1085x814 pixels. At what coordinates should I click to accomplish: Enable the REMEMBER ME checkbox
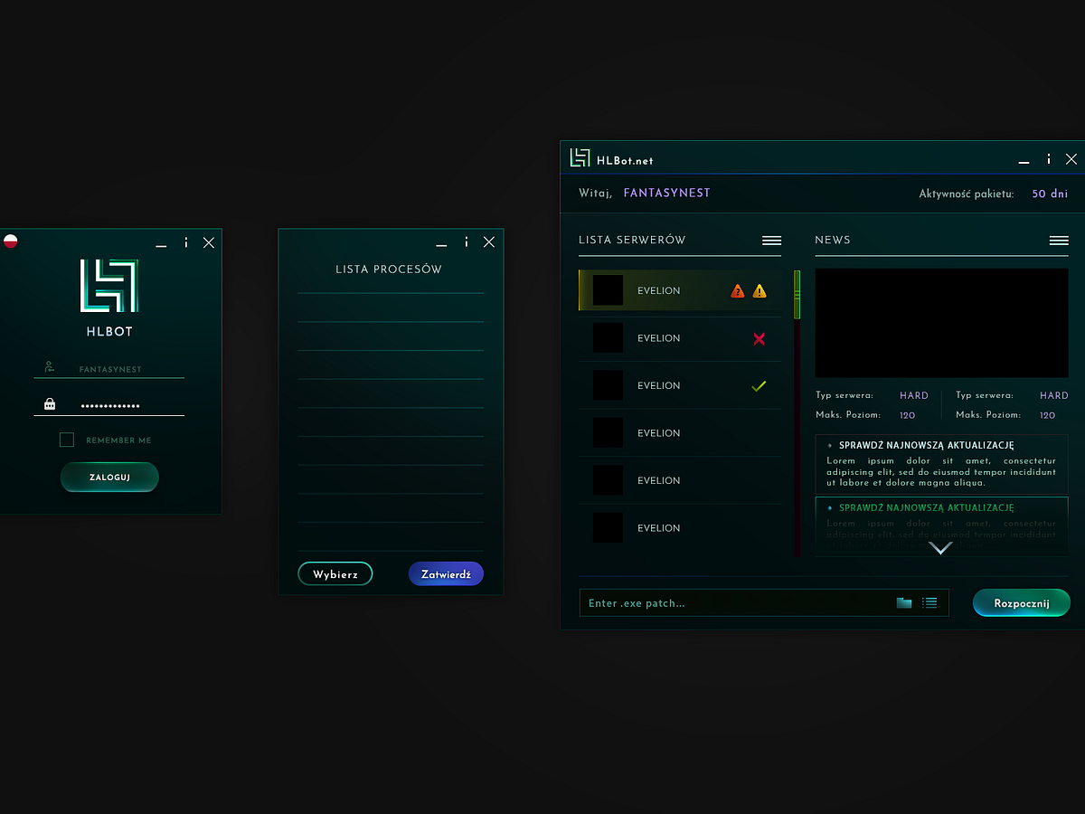66,440
